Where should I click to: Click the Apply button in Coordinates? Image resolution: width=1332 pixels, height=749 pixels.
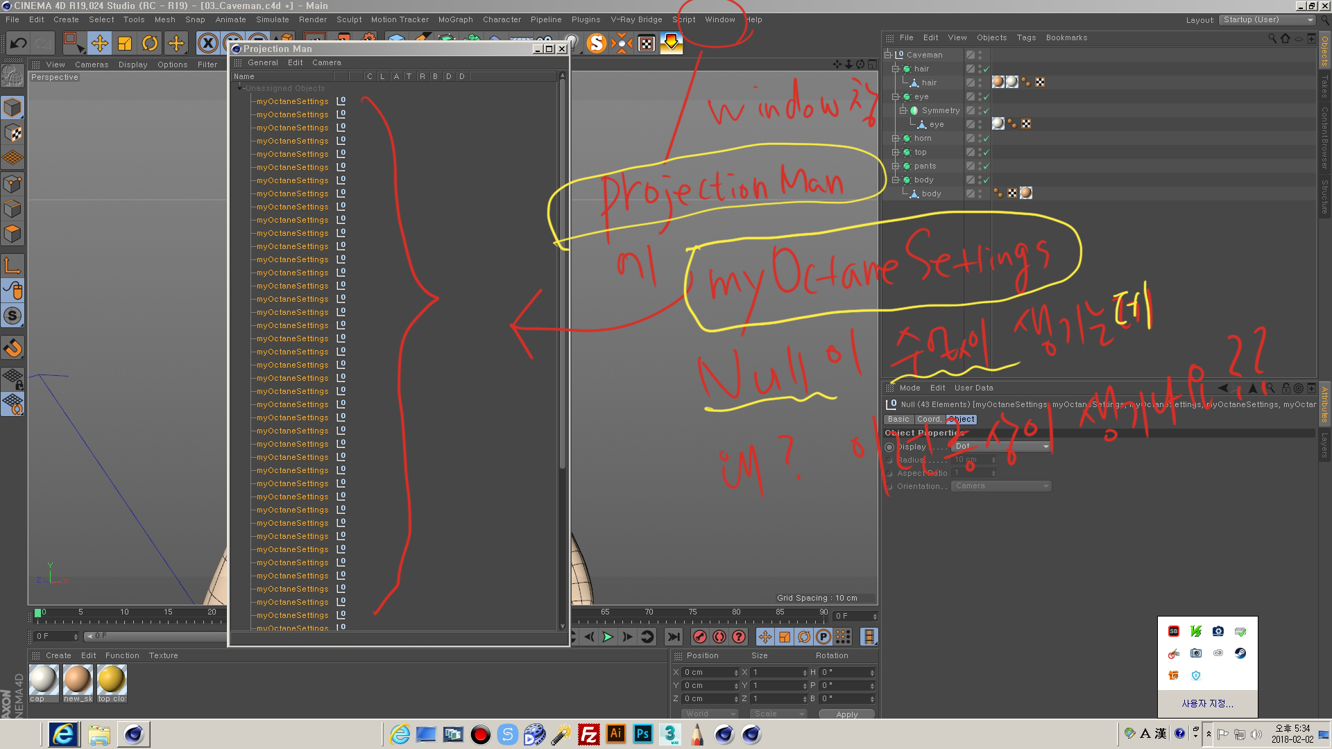tap(846, 714)
